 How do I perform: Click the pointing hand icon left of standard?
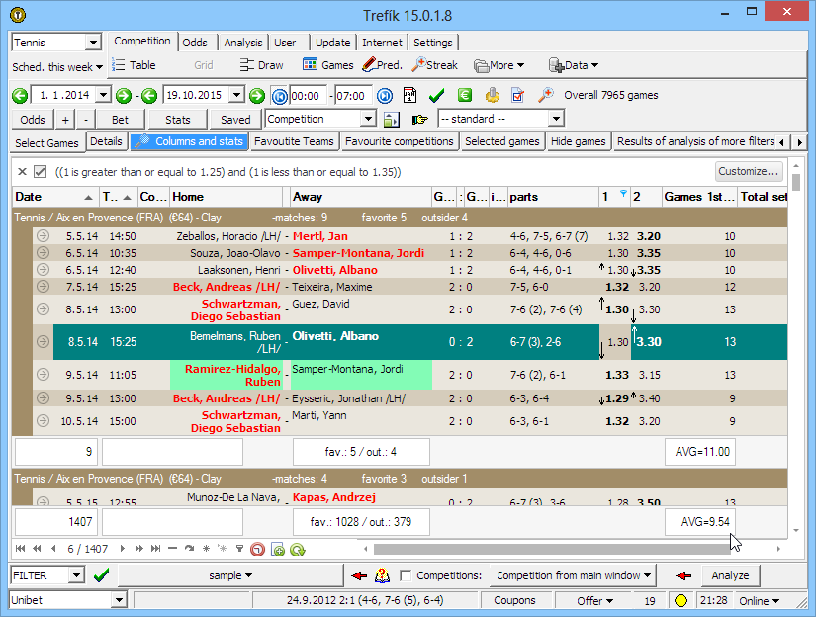[419, 119]
